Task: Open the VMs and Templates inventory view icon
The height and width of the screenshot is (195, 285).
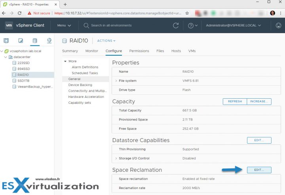Action: 21,41
